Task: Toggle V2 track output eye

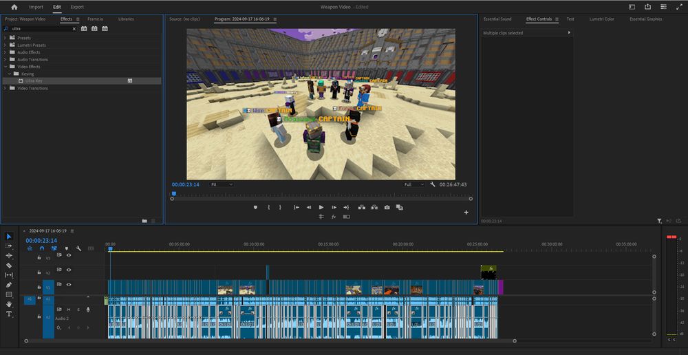Action: click(x=69, y=270)
